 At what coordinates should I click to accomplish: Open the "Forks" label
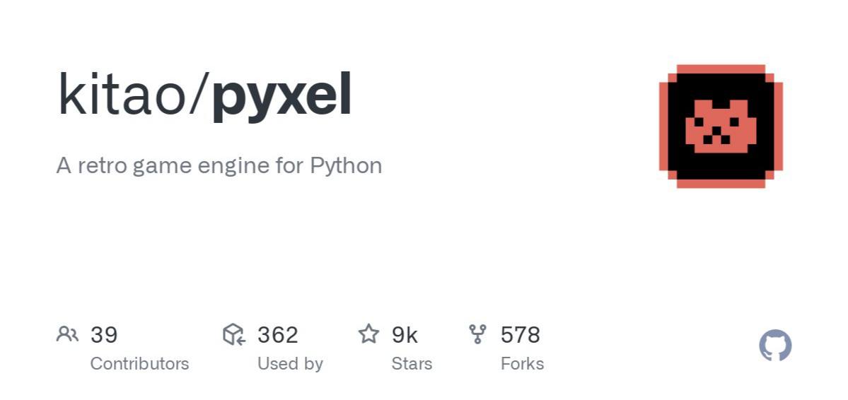[522, 364]
